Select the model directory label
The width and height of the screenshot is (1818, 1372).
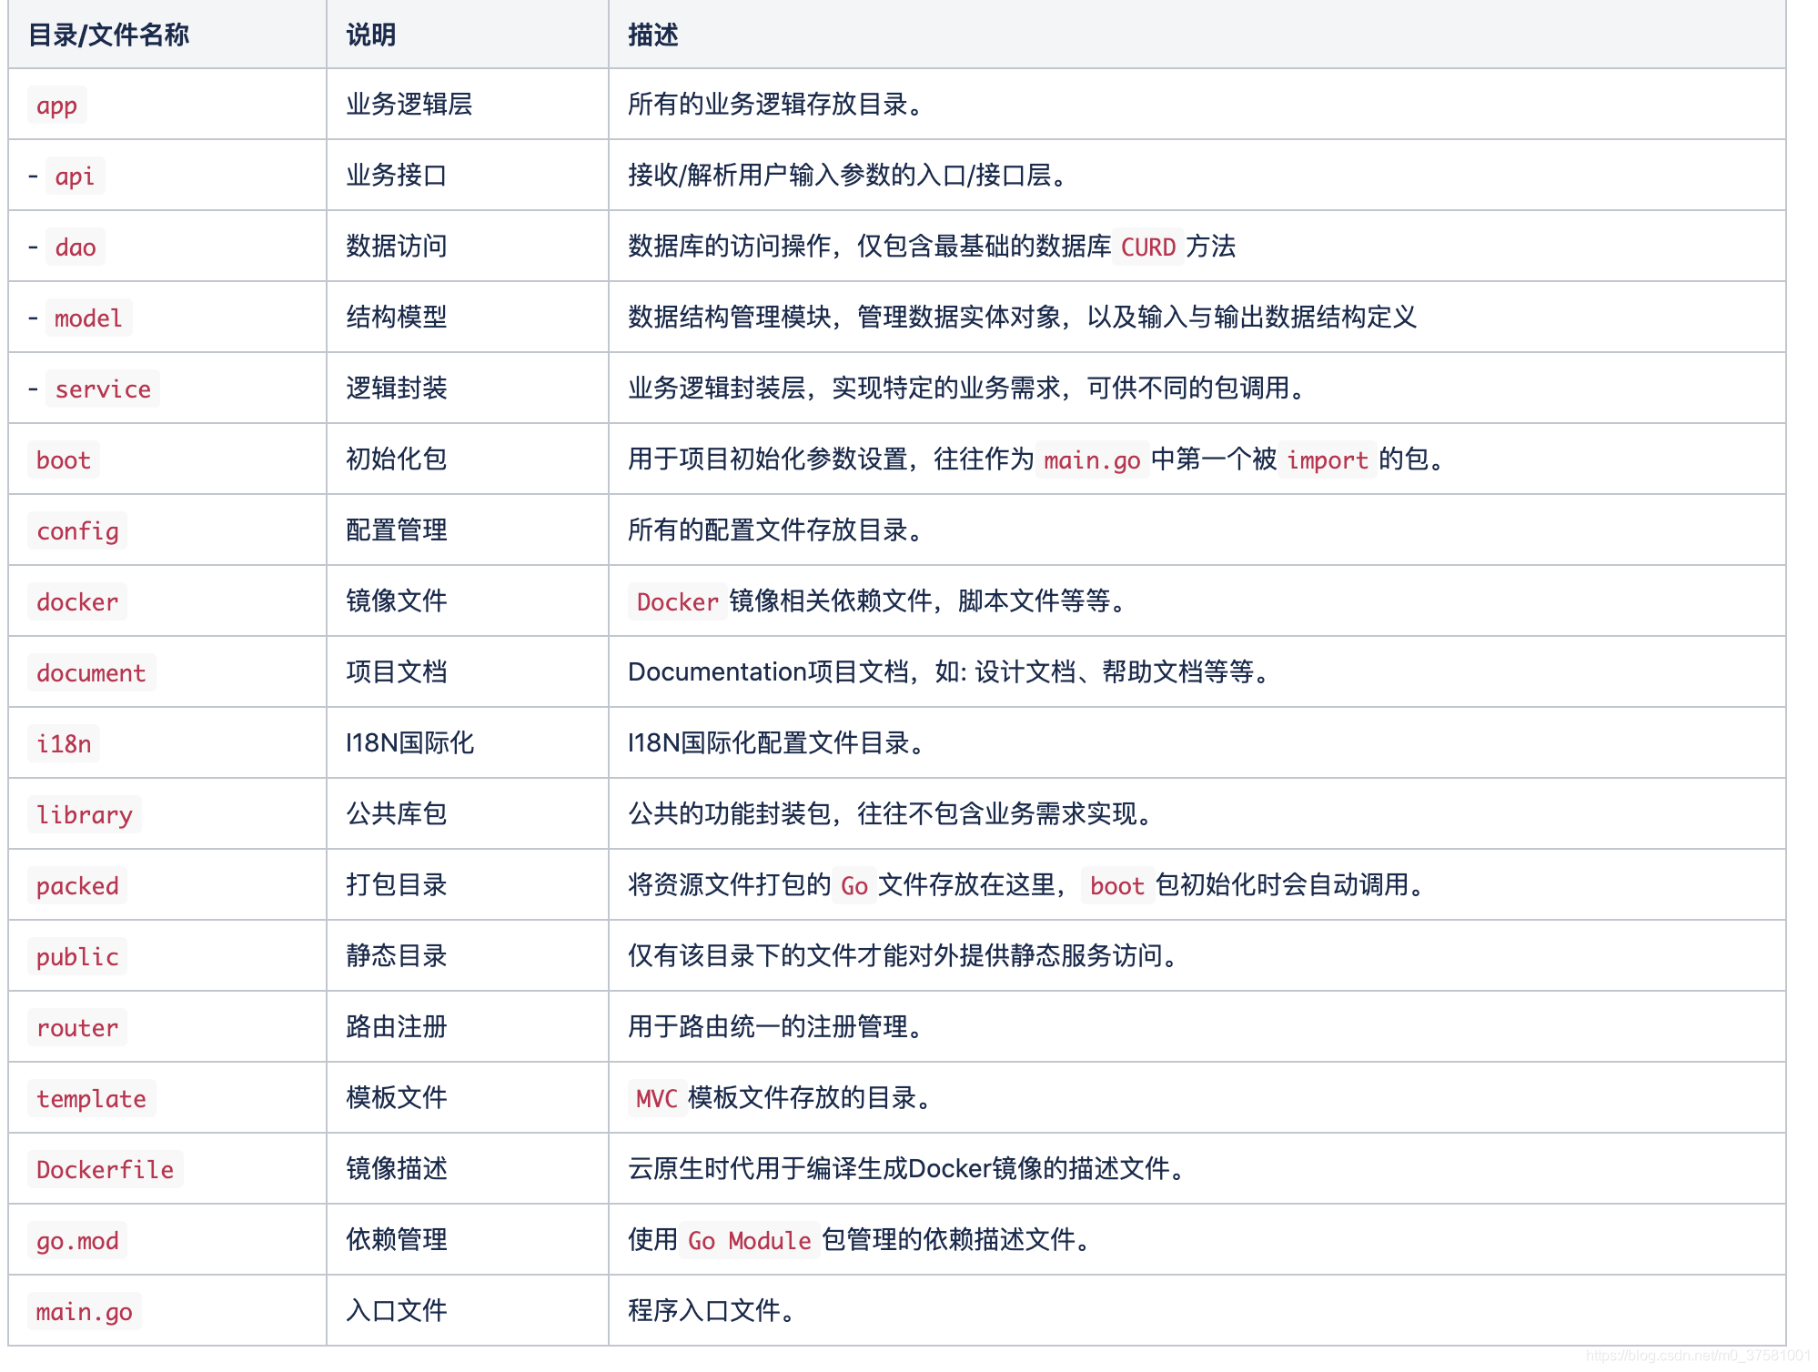point(88,318)
